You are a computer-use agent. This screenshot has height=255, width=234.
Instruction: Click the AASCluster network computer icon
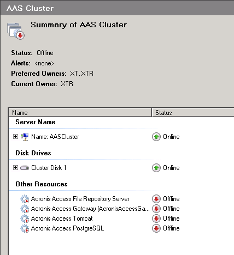tap(25, 137)
